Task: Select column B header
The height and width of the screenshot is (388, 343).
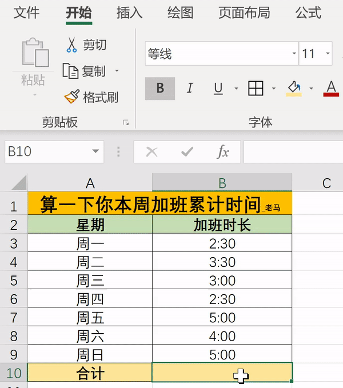Action: [222, 183]
